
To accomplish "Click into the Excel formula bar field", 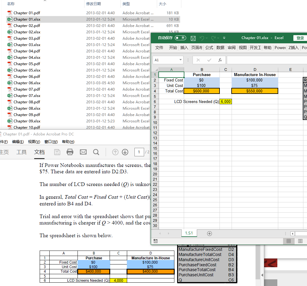I will tap(267, 60).
